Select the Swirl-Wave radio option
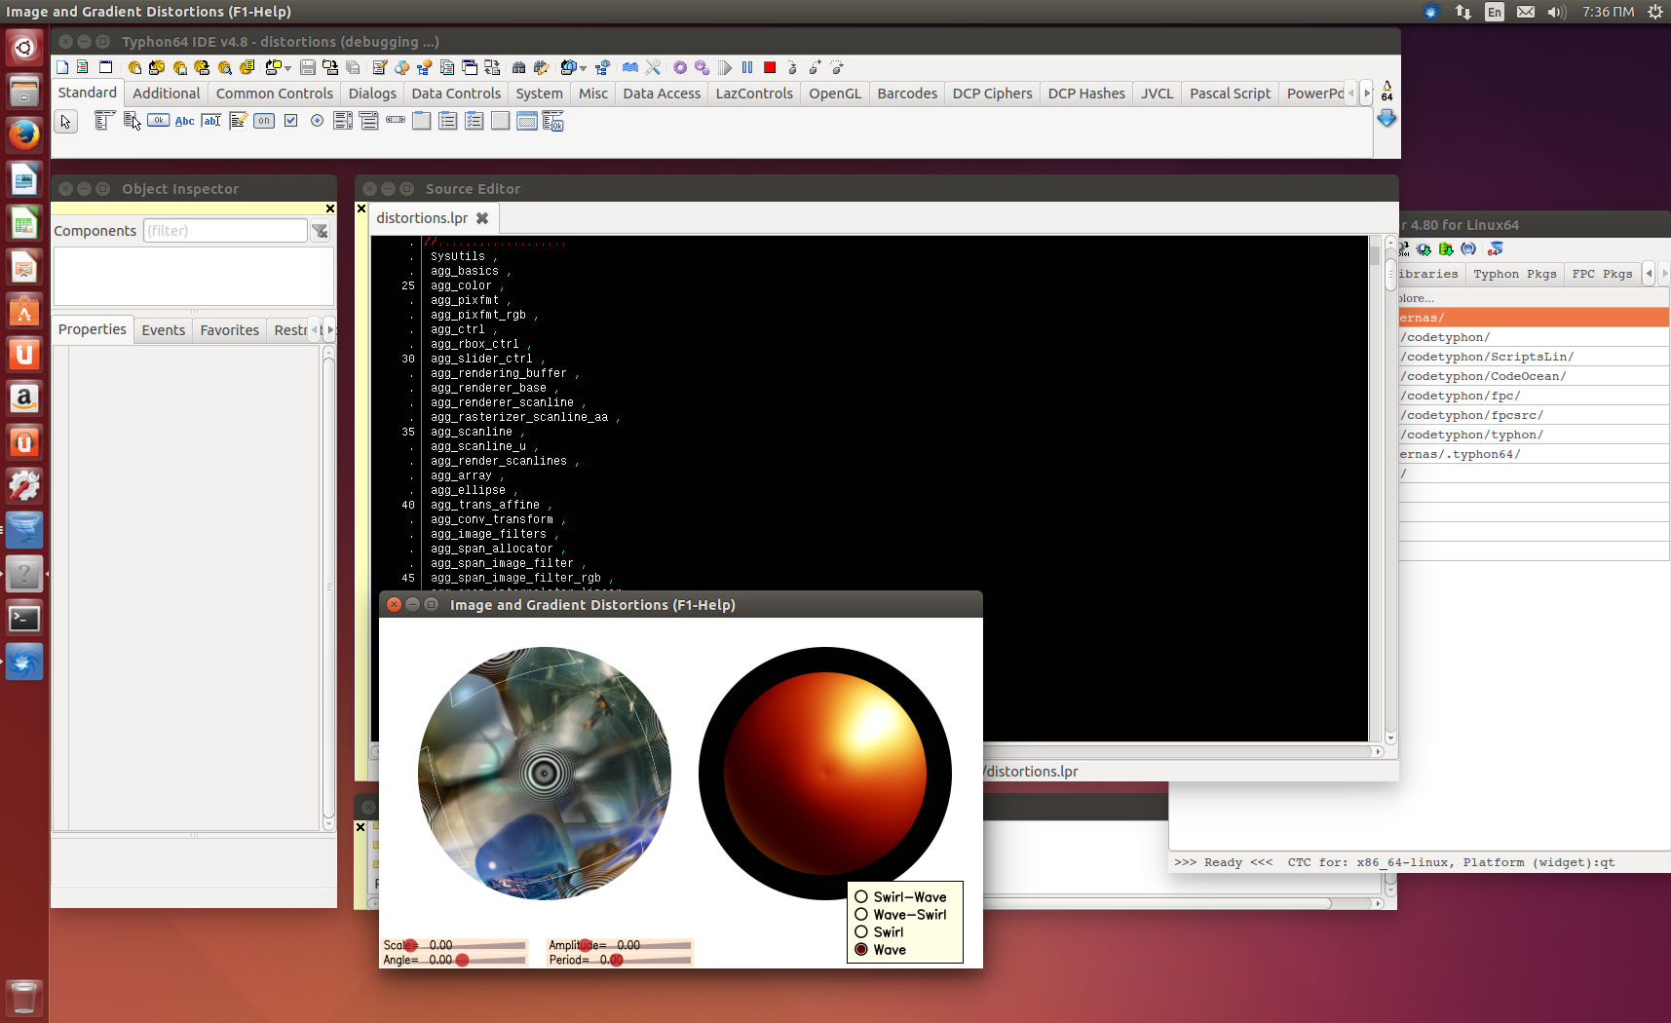The image size is (1671, 1023). coord(861,896)
